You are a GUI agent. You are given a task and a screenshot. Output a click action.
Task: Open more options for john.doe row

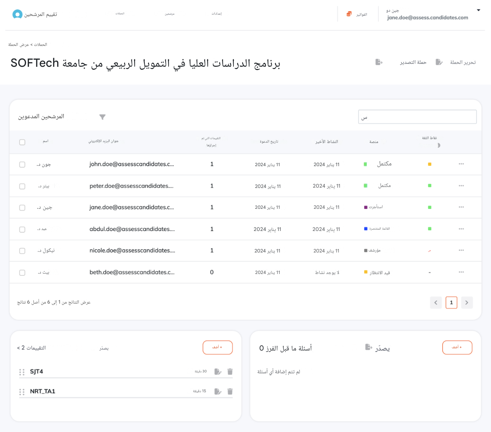(x=461, y=164)
